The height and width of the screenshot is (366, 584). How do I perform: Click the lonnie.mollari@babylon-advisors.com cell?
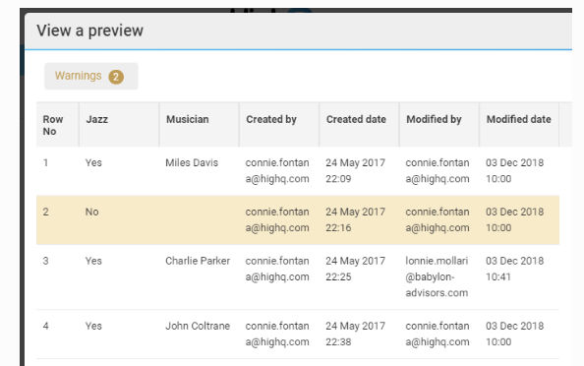tap(437, 276)
